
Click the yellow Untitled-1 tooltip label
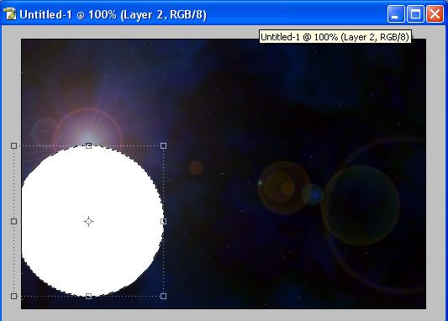(x=335, y=37)
